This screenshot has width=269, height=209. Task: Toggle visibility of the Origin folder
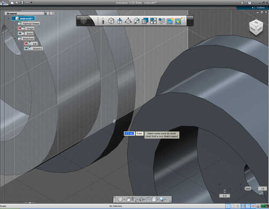coord(20,28)
